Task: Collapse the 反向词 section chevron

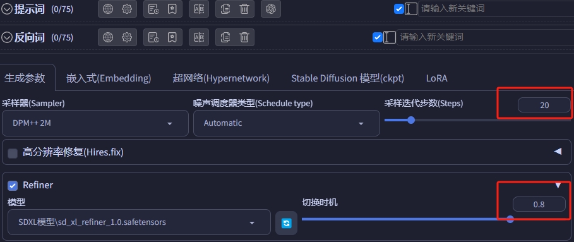Action: [6, 37]
